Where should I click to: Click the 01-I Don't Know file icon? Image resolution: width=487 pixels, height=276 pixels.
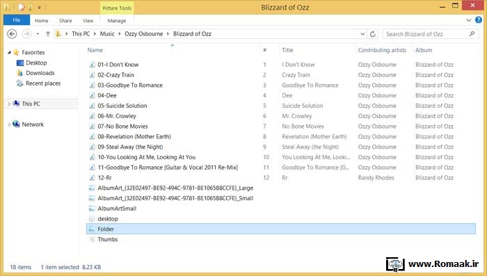click(92, 65)
